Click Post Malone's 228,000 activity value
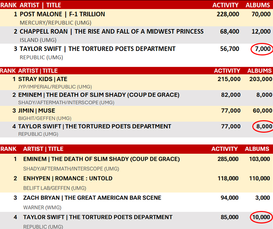 (228, 14)
